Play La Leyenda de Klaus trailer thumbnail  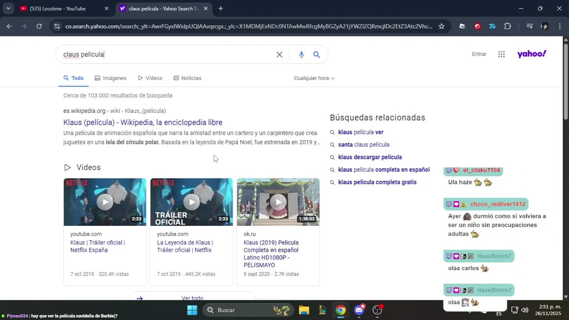[191, 202]
